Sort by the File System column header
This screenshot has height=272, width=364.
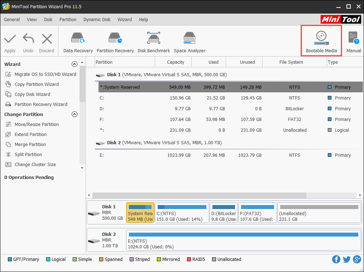coord(294,62)
